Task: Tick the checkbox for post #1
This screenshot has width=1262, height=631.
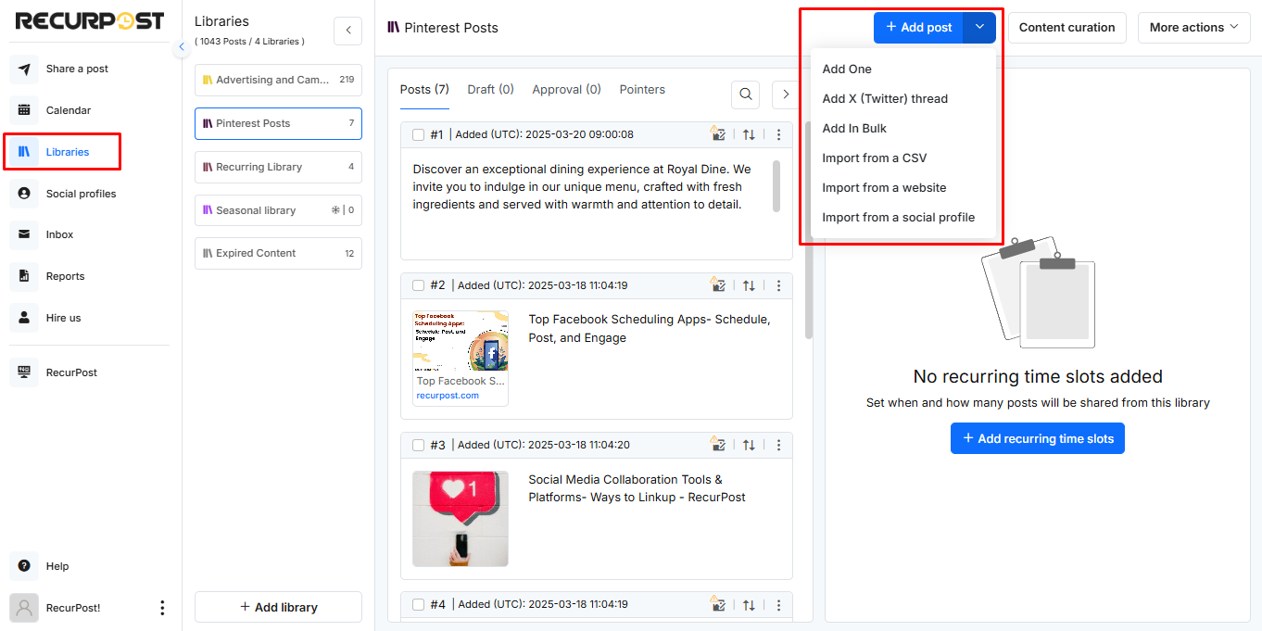Action: pos(418,134)
